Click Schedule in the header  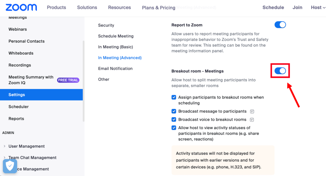point(273,8)
